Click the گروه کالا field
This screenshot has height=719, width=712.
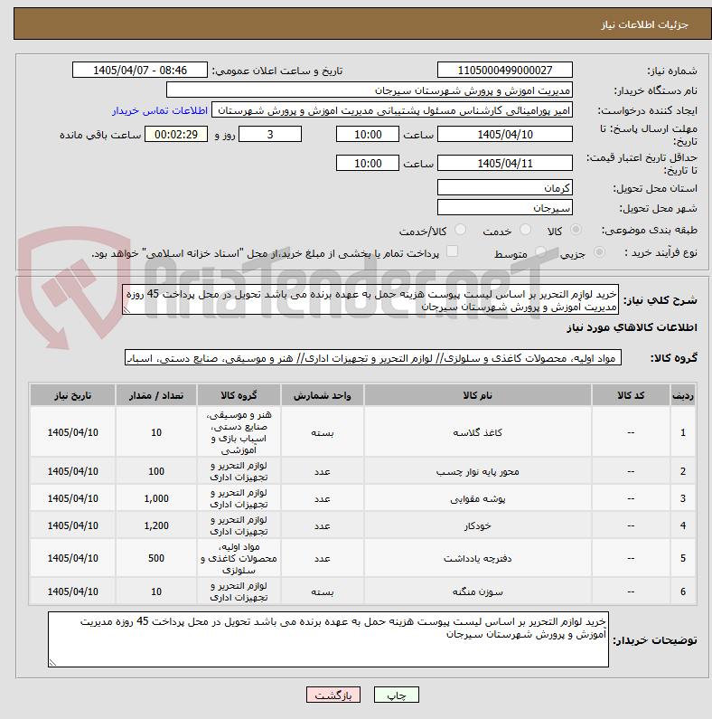373,358
